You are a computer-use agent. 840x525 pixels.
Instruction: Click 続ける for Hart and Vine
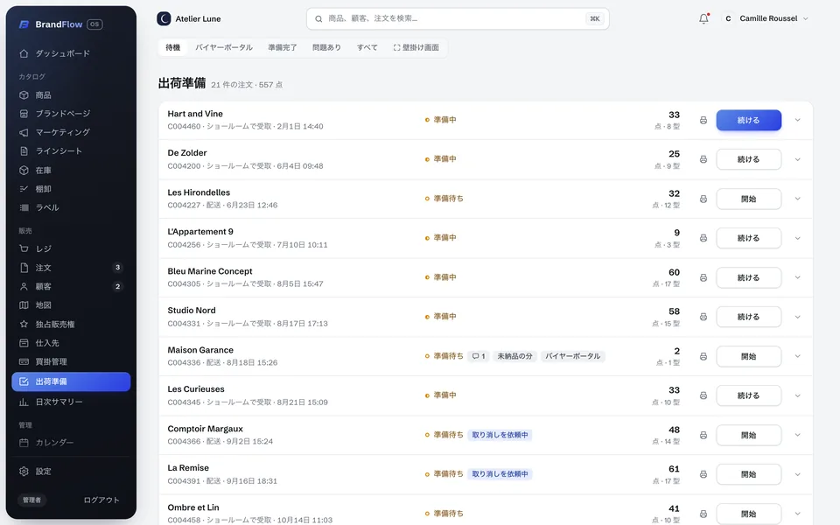tap(748, 121)
